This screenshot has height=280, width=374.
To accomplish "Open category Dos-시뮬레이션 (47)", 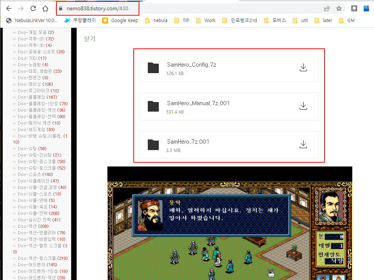I will point(38,181).
